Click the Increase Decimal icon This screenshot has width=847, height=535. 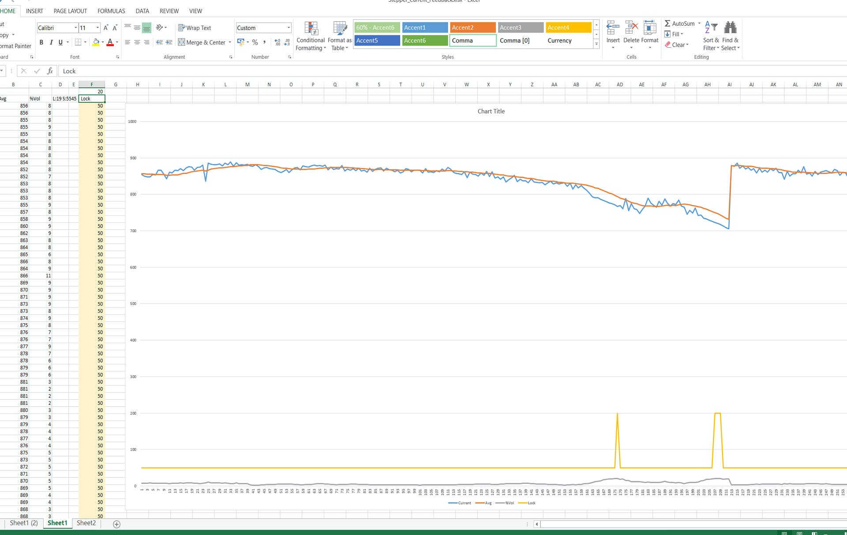pos(277,42)
